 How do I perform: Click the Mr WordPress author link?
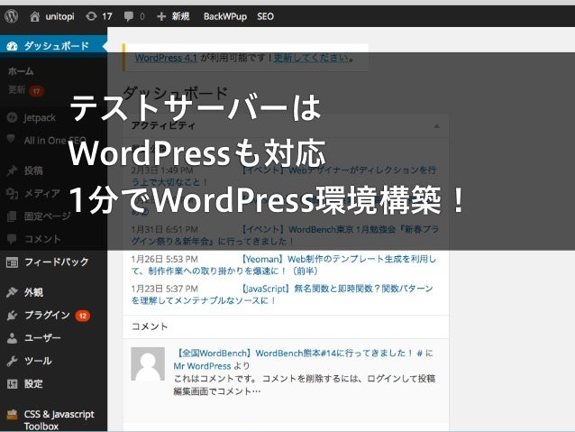(x=202, y=366)
